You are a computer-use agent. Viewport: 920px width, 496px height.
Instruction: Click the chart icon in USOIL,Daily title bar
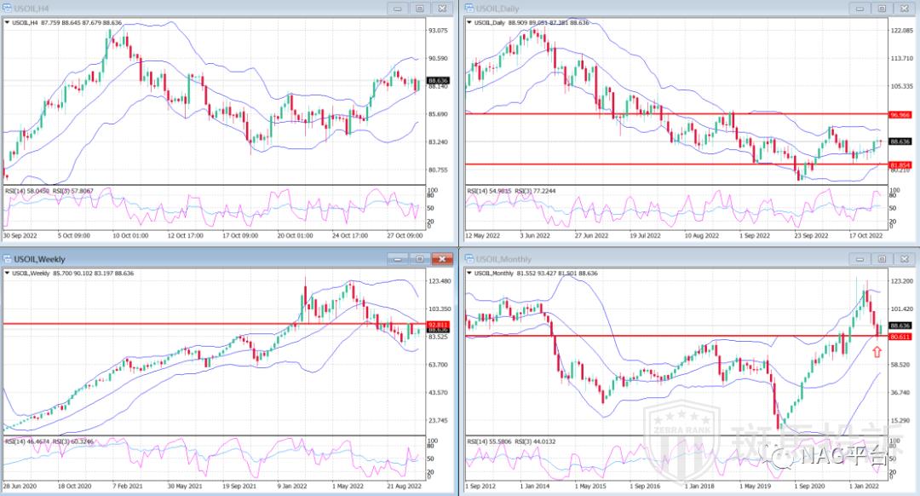click(x=469, y=9)
